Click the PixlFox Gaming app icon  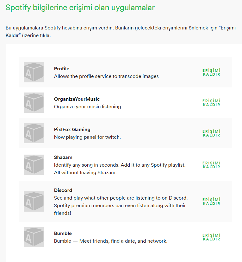point(34,133)
